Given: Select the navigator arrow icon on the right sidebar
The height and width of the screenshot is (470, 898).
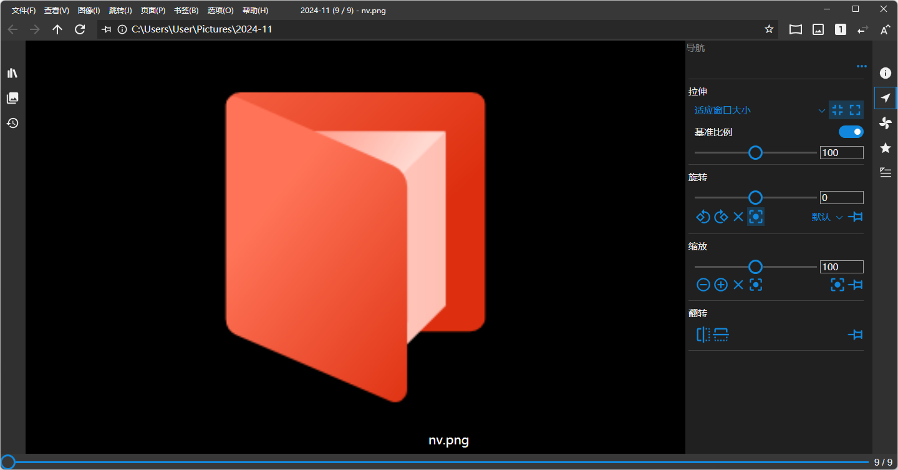Looking at the screenshot, I should [x=886, y=98].
